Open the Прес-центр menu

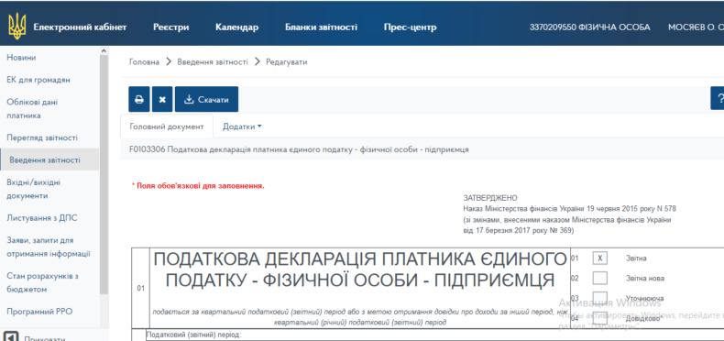click(410, 27)
